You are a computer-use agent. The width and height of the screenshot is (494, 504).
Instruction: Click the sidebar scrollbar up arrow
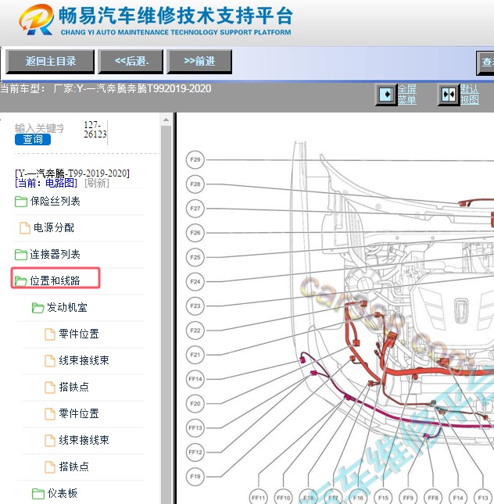[166, 120]
